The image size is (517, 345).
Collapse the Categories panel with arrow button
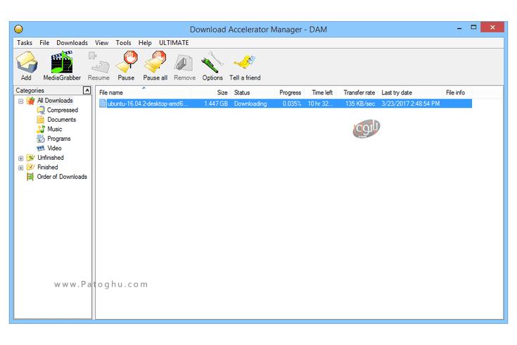coord(87,90)
